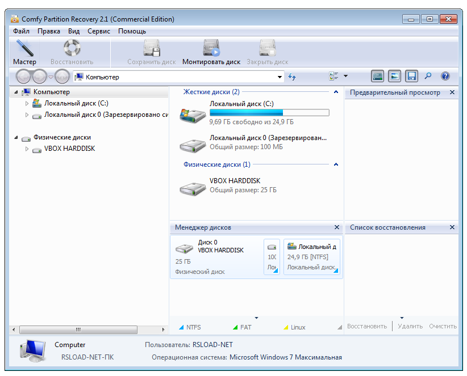This screenshot has width=467, height=376.
Task: Select Диск 0 VBOX HARDDISK in disk manager
Action: 216,257
